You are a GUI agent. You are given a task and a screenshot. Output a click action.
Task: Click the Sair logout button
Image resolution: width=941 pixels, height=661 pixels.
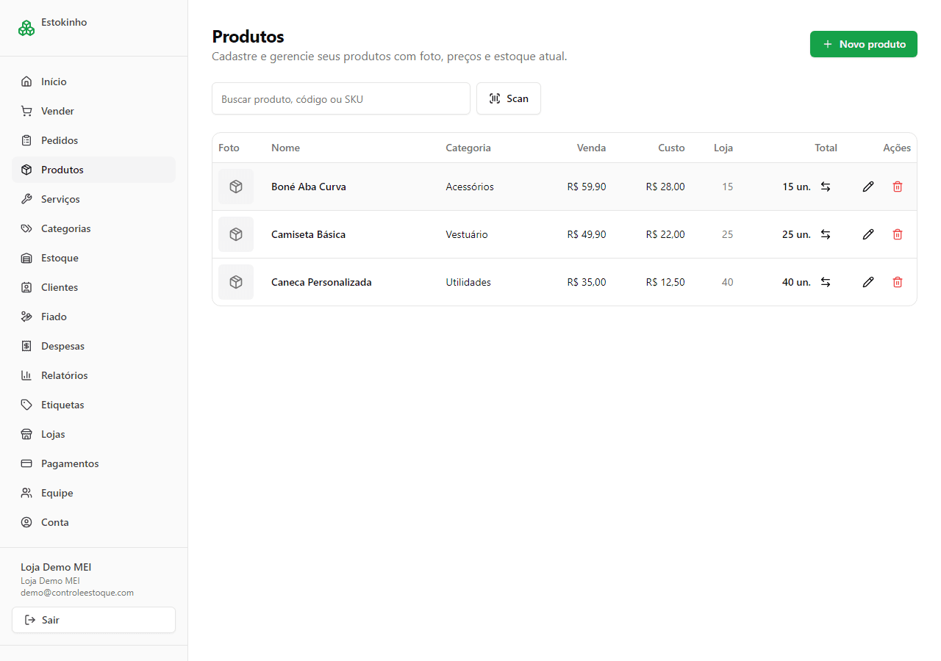pyautogui.click(x=93, y=620)
